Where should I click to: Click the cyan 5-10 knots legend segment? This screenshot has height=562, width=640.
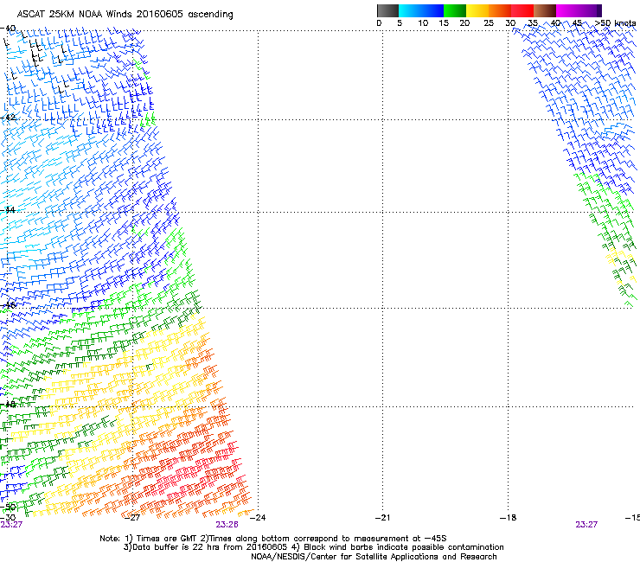(410, 10)
